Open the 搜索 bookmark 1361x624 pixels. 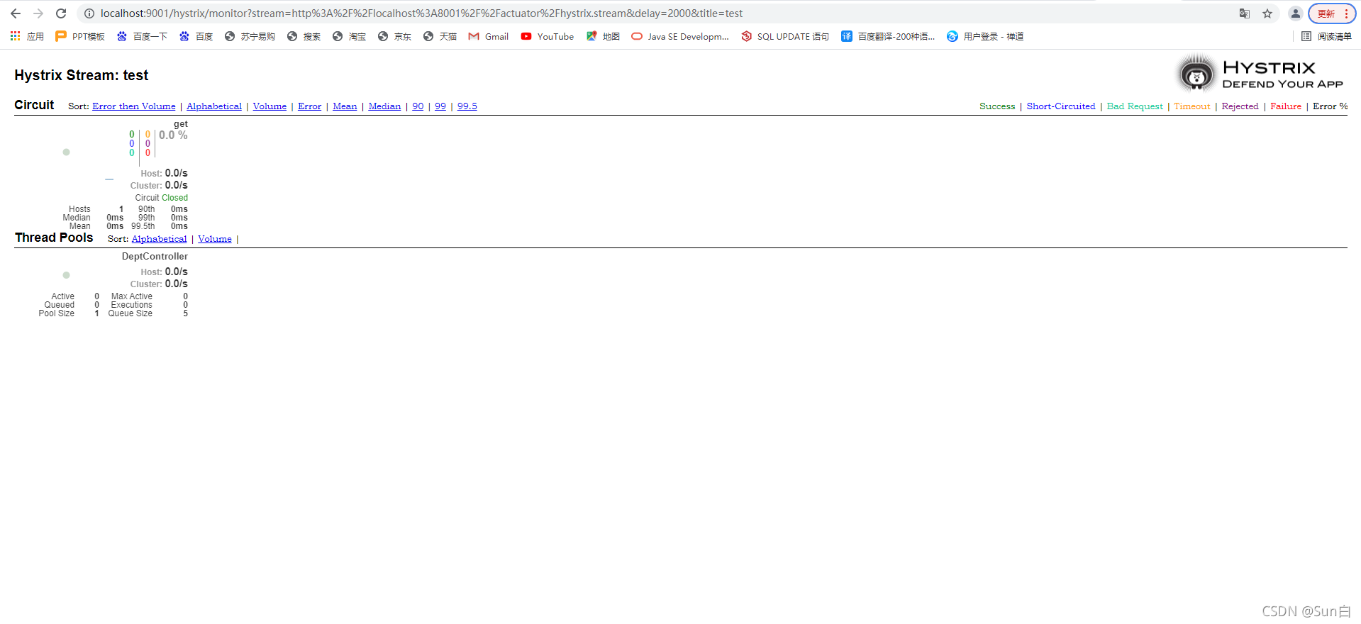tap(304, 36)
